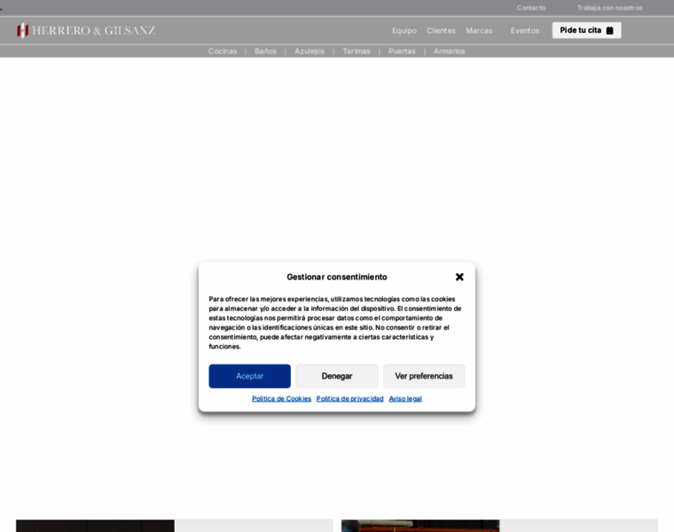Click the orange thumbnail image at bottom right
Viewport: 674px width, 532px height.
pos(420,526)
